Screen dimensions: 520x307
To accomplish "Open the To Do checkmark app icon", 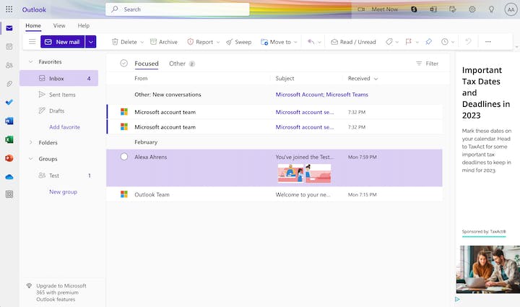I will [x=9, y=102].
